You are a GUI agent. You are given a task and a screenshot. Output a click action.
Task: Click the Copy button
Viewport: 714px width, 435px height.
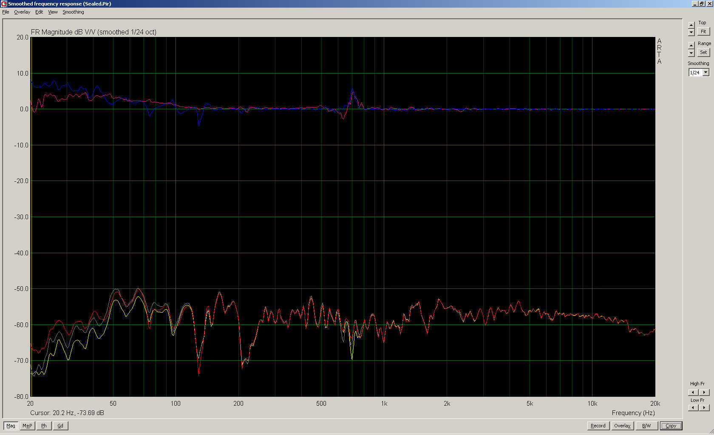pyautogui.click(x=671, y=426)
